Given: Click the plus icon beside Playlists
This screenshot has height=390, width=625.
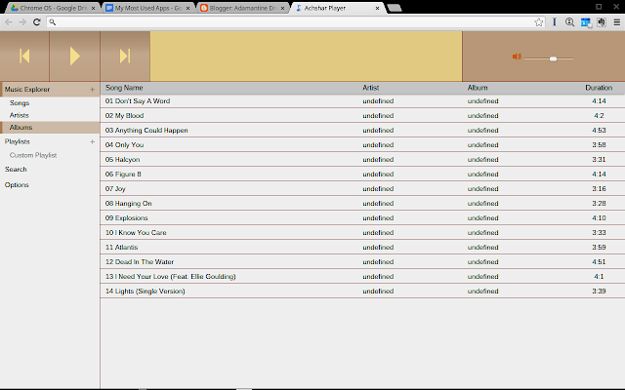Looking at the screenshot, I should pyautogui.click(x=92, y=141).
